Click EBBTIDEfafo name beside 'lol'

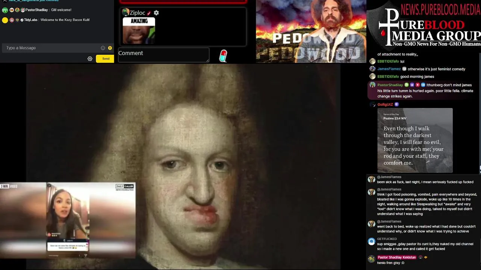(x=388, y=61)
